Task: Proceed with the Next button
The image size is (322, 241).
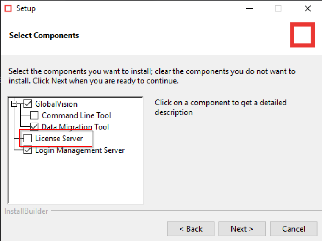Action: point(242,229)
